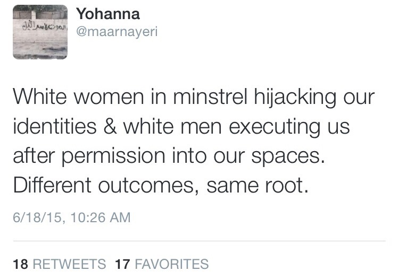The width and height of the screenshot is (399, 280).
Task: Select the tweet's first line starting 'White women'
Action: point(194,97)
